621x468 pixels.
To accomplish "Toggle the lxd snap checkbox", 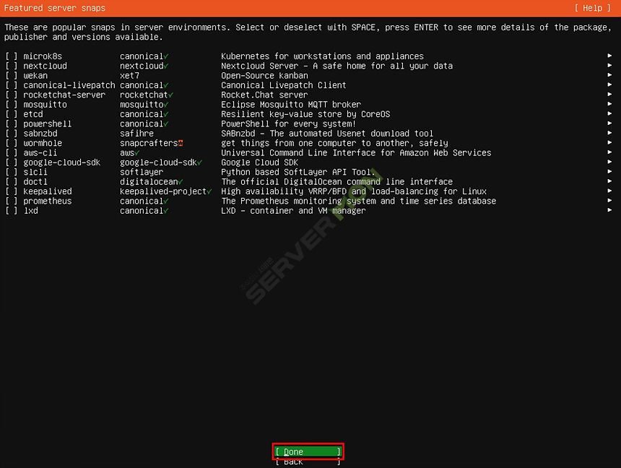I will pos(12,211).
